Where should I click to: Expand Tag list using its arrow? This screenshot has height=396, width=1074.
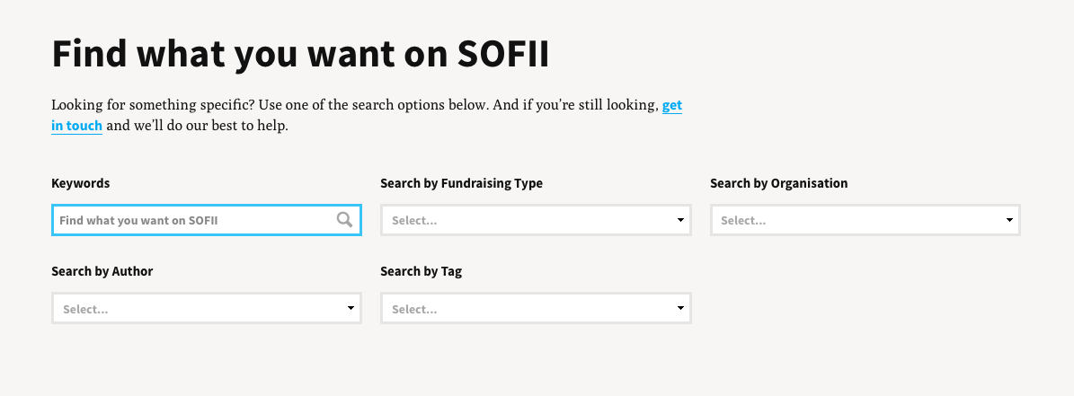point(680,309)
